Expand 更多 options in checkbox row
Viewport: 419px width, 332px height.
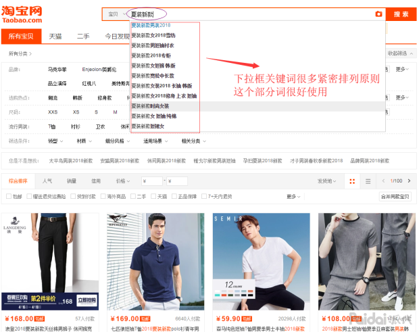pyautogui.click(x=293, y=197)
